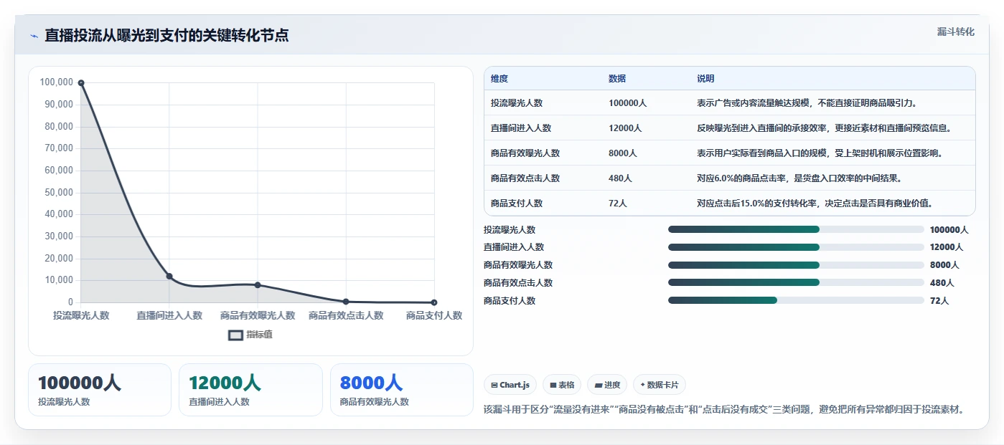Click the 商品支付人数 label in progress list
The width and height of the screenshot is (1004, 445).
point(510,301)
